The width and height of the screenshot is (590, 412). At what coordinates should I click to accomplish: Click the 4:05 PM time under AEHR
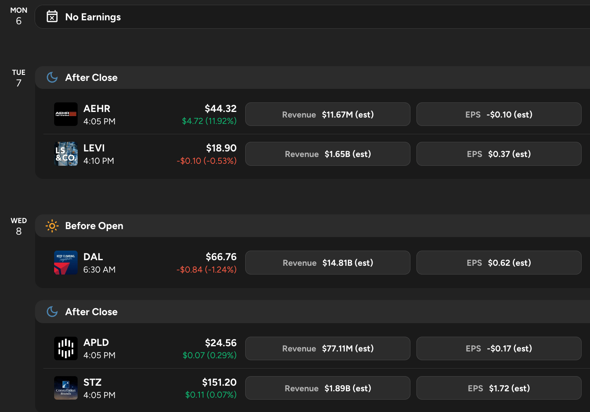[100, 121]
